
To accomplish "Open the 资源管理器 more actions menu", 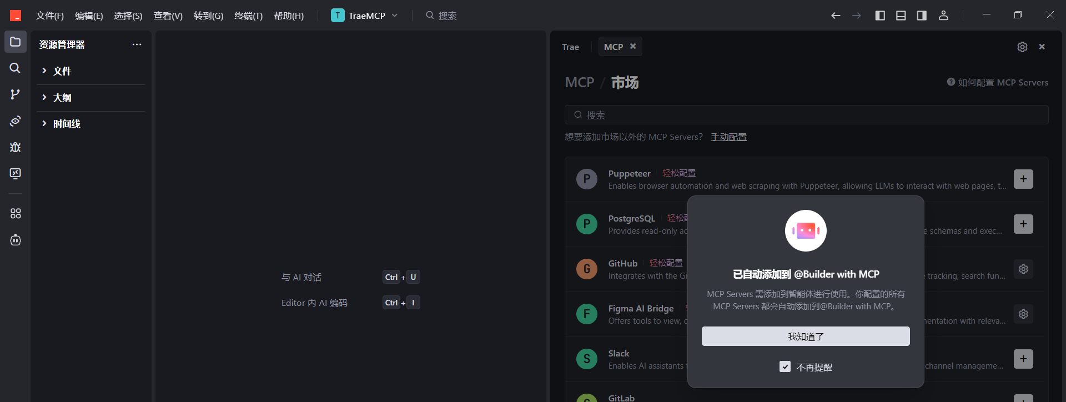I will pyautogui.click(x=137, y=44).
